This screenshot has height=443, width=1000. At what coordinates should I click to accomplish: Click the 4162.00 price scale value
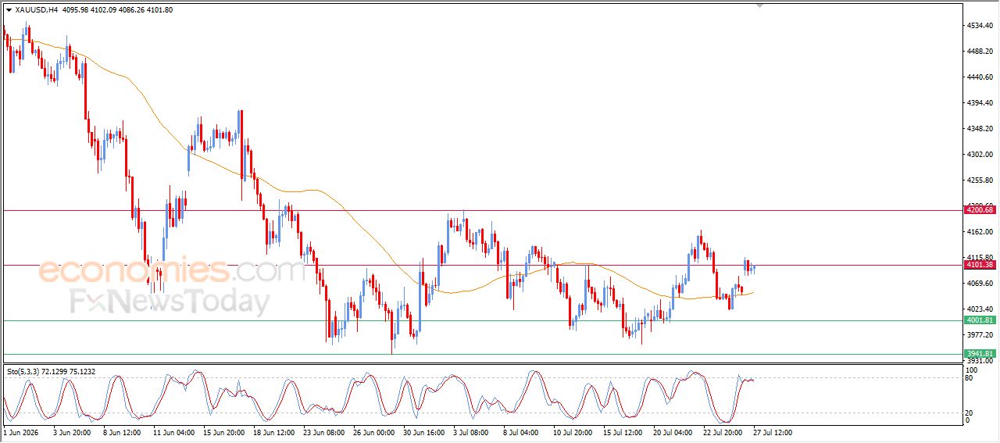[x=980, y=232]
